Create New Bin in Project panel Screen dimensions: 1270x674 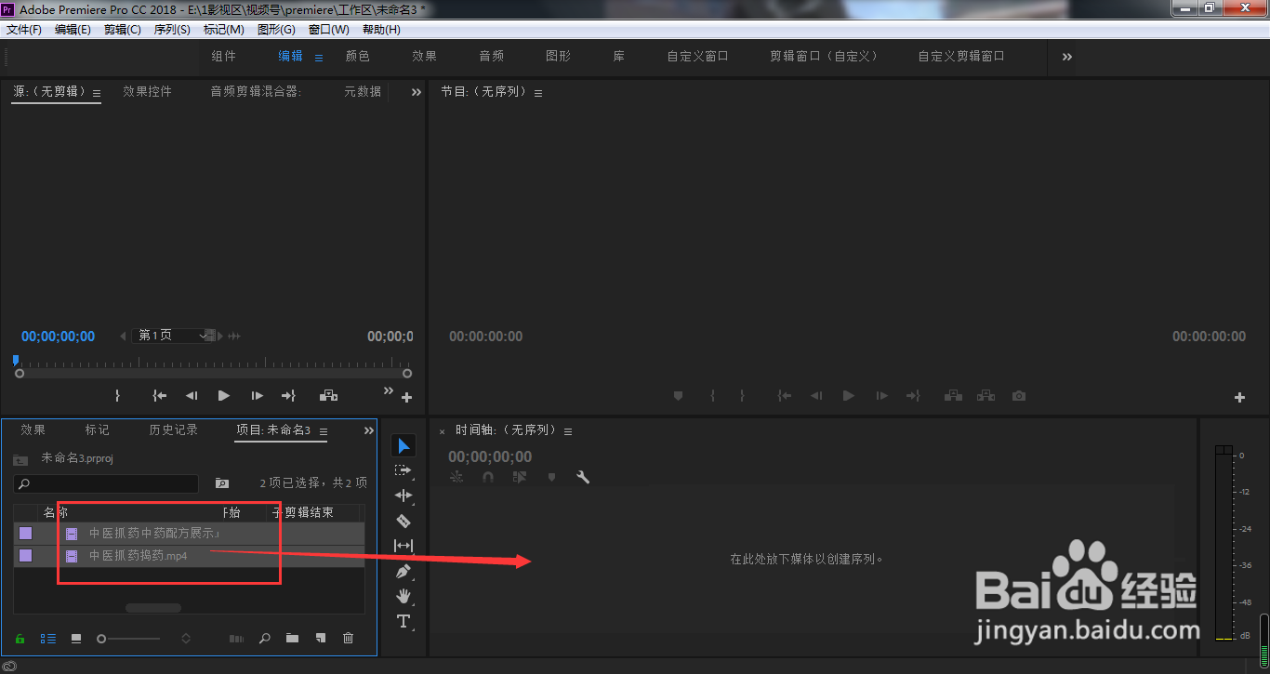(292, 639)
